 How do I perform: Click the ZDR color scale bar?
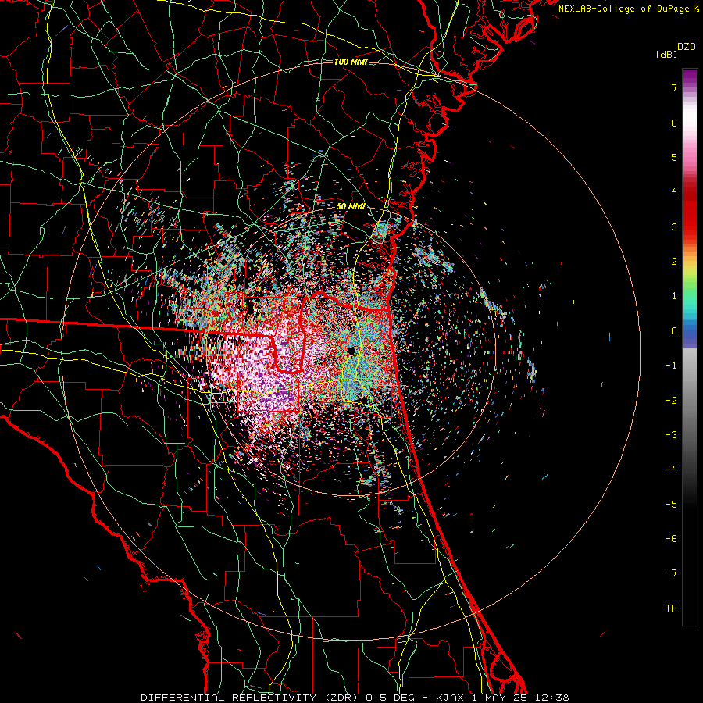[690, 347]
